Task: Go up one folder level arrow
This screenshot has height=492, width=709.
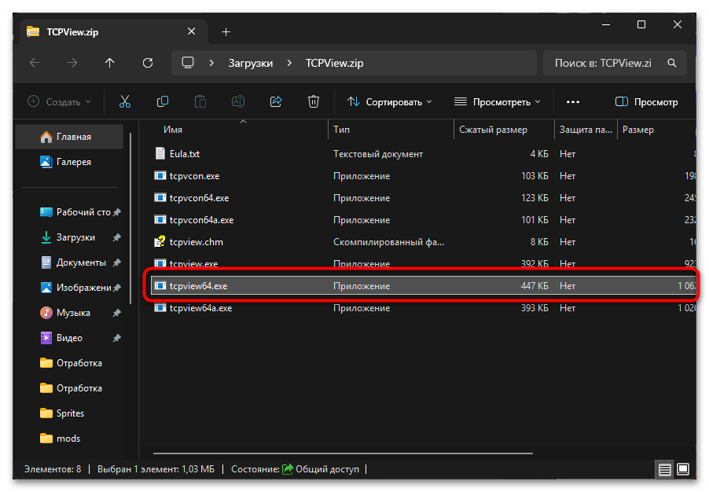Action: pos(110,63)
